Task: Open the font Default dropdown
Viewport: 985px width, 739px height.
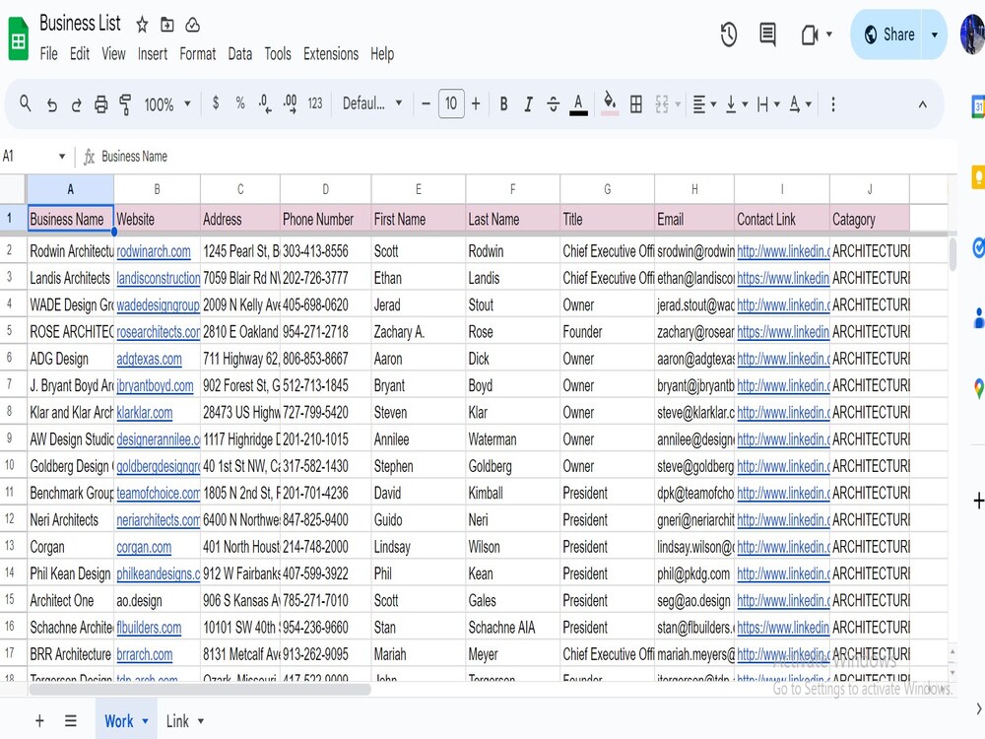Action: (x=372, y=102)
